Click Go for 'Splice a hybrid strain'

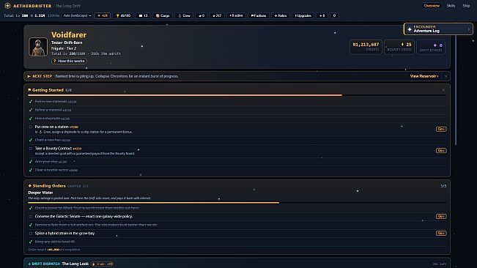pos(441,234)
